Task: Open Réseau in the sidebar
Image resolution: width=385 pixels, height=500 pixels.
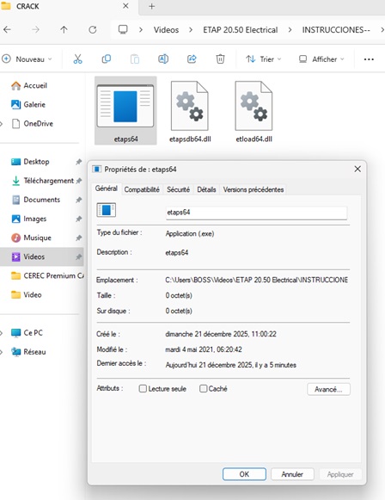Action: coord(28,352)
